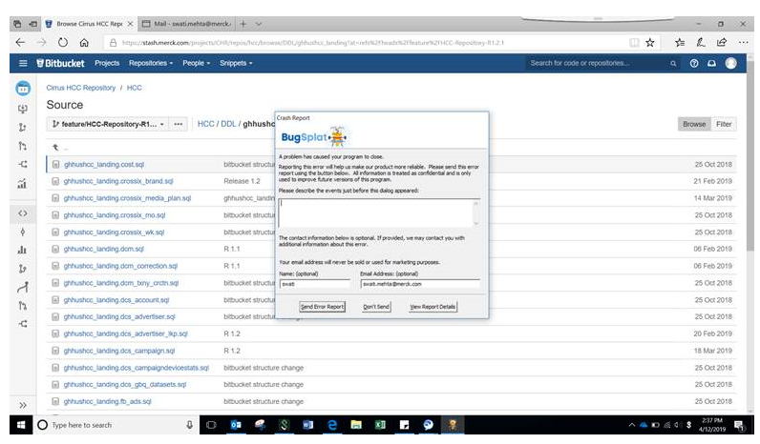
Task: Open the Favorites hub icon
Action: pyautogui.click(x=680, y=43)
